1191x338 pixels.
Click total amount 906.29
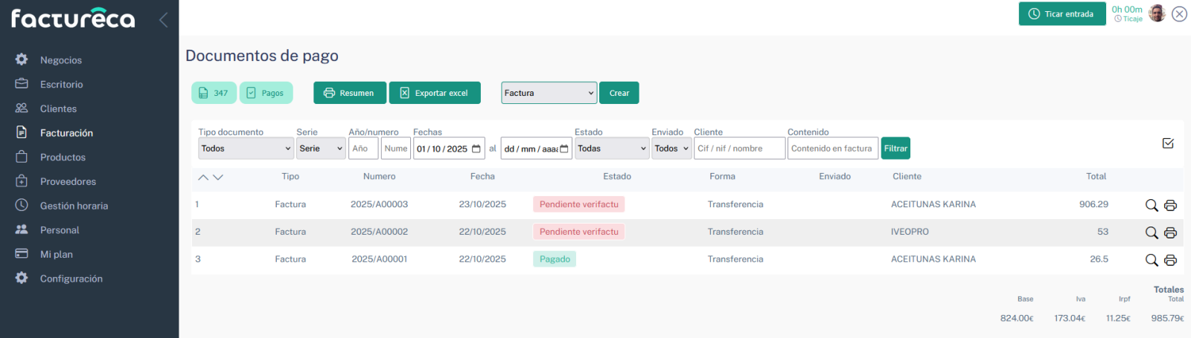pyautogui.click(x=1093, y=204)
